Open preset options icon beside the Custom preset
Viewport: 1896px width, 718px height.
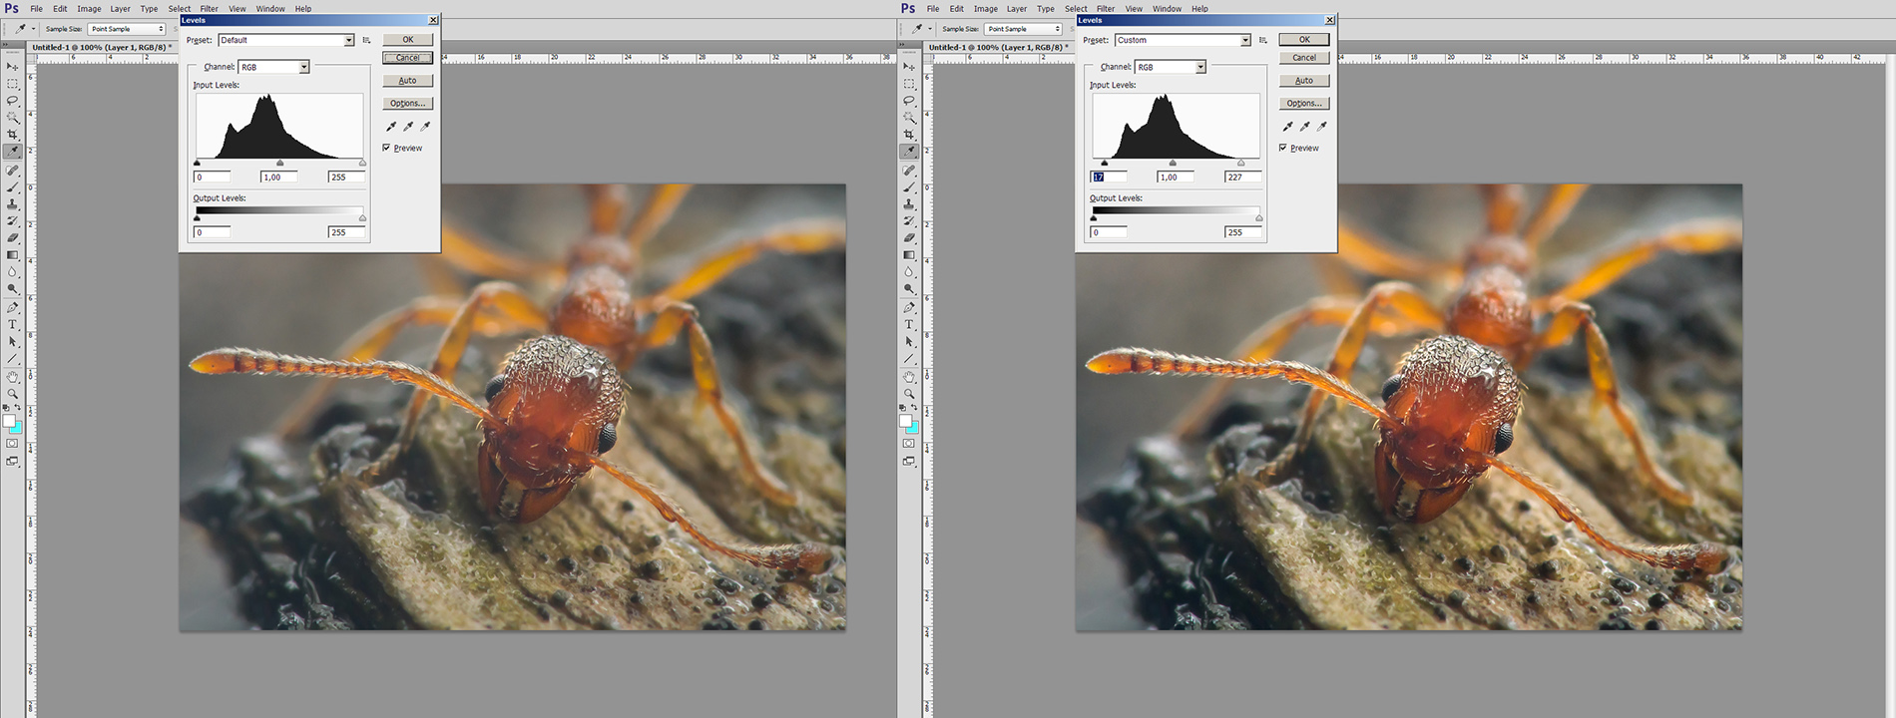click(x=1263, y=40)
